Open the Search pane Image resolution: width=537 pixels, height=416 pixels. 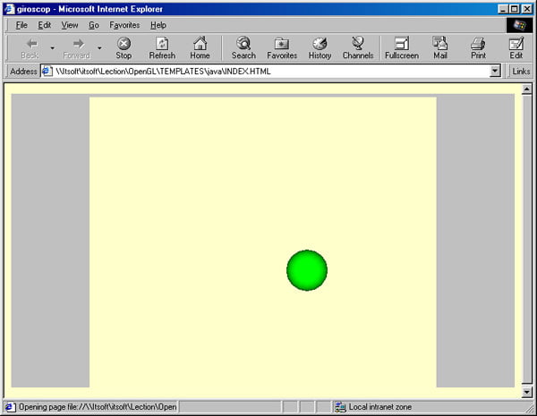pos(243,48)
